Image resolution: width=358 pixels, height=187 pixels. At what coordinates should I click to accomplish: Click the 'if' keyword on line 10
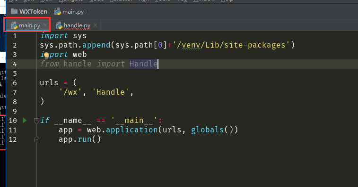click(x=45, y=120)
